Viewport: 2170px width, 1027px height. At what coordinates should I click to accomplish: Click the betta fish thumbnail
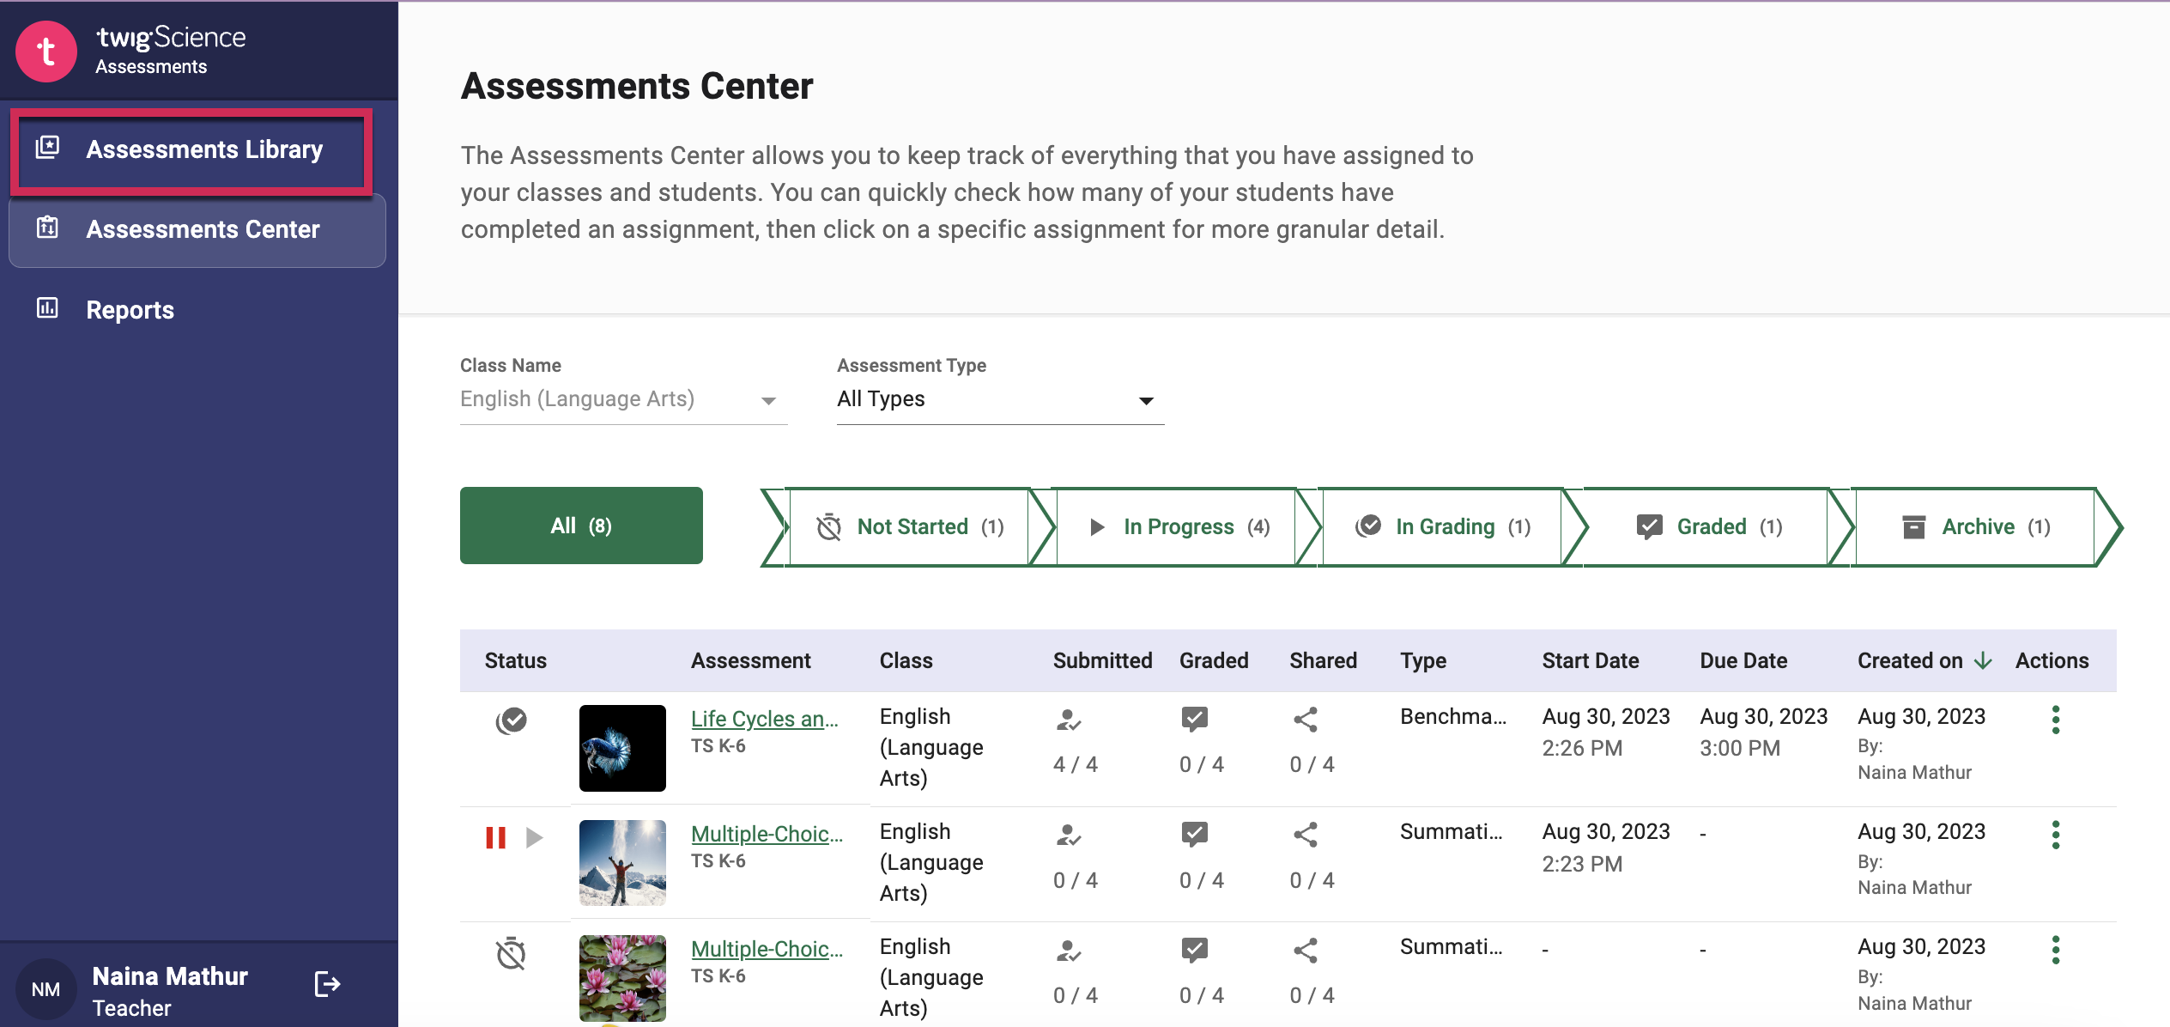click(x=622, y=748)
